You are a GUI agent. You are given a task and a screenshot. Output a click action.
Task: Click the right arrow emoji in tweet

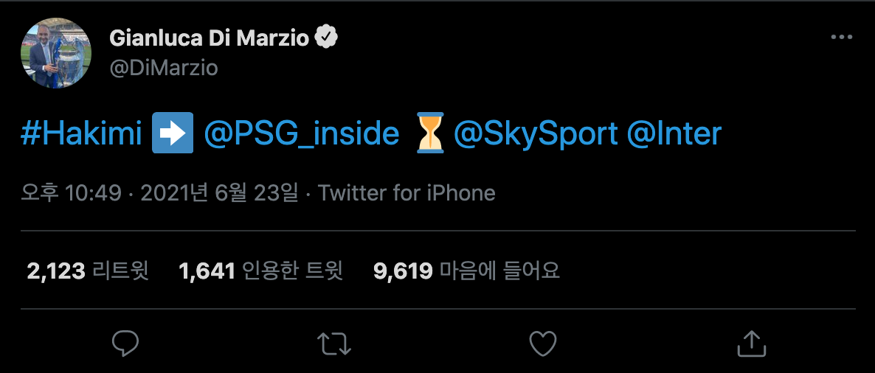[172, 135]
